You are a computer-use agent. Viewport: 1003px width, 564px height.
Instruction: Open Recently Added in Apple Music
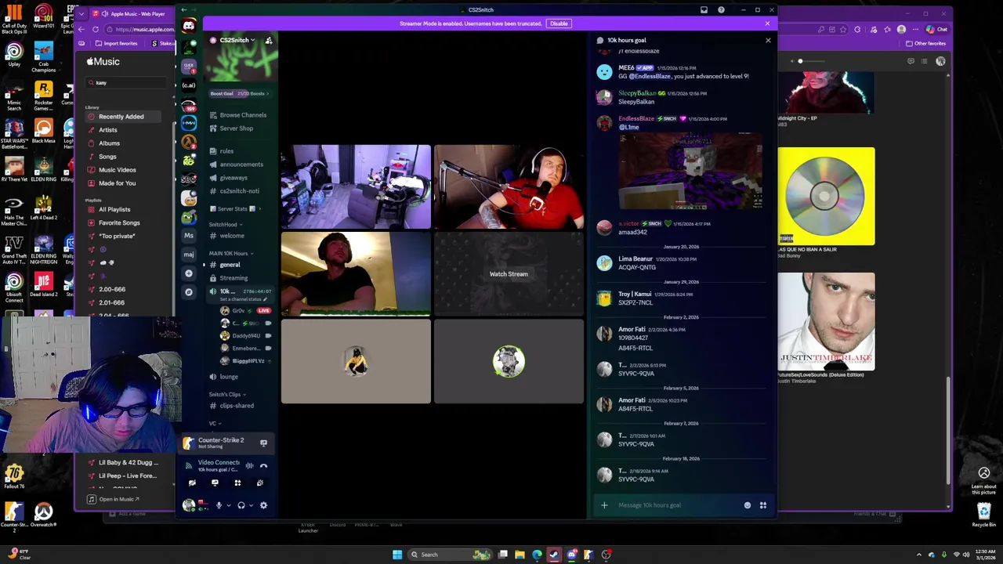121,117
